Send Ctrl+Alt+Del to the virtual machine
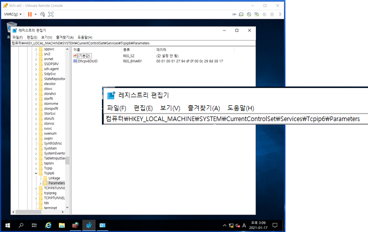 pyautogui.click(x=42, y=14)
